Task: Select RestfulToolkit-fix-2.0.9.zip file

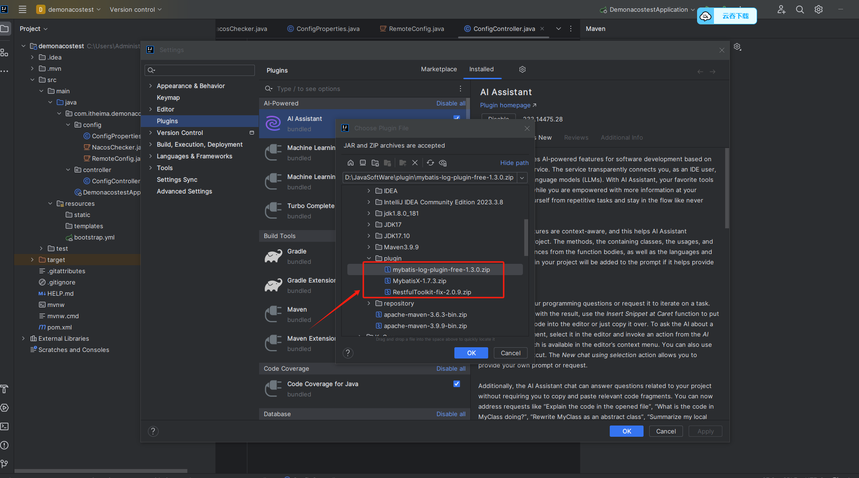Action: point(432,292)
